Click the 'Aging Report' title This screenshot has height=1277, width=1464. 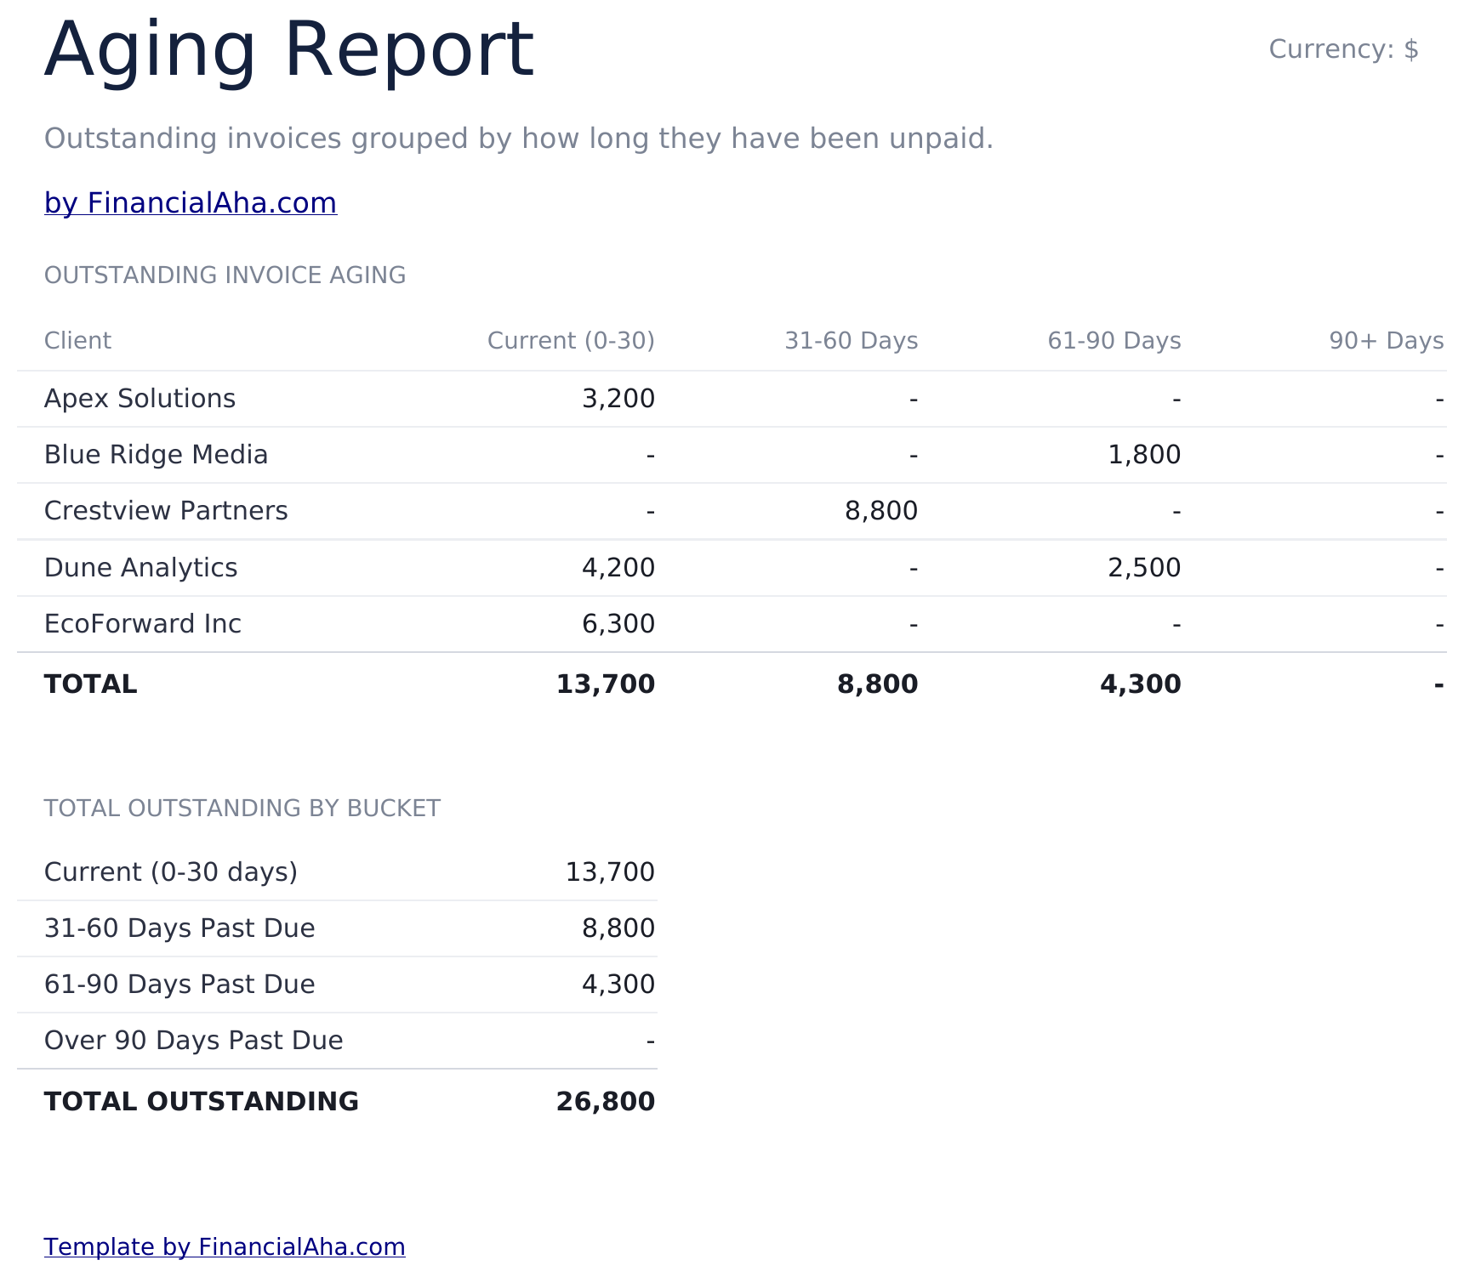[289, 49]
